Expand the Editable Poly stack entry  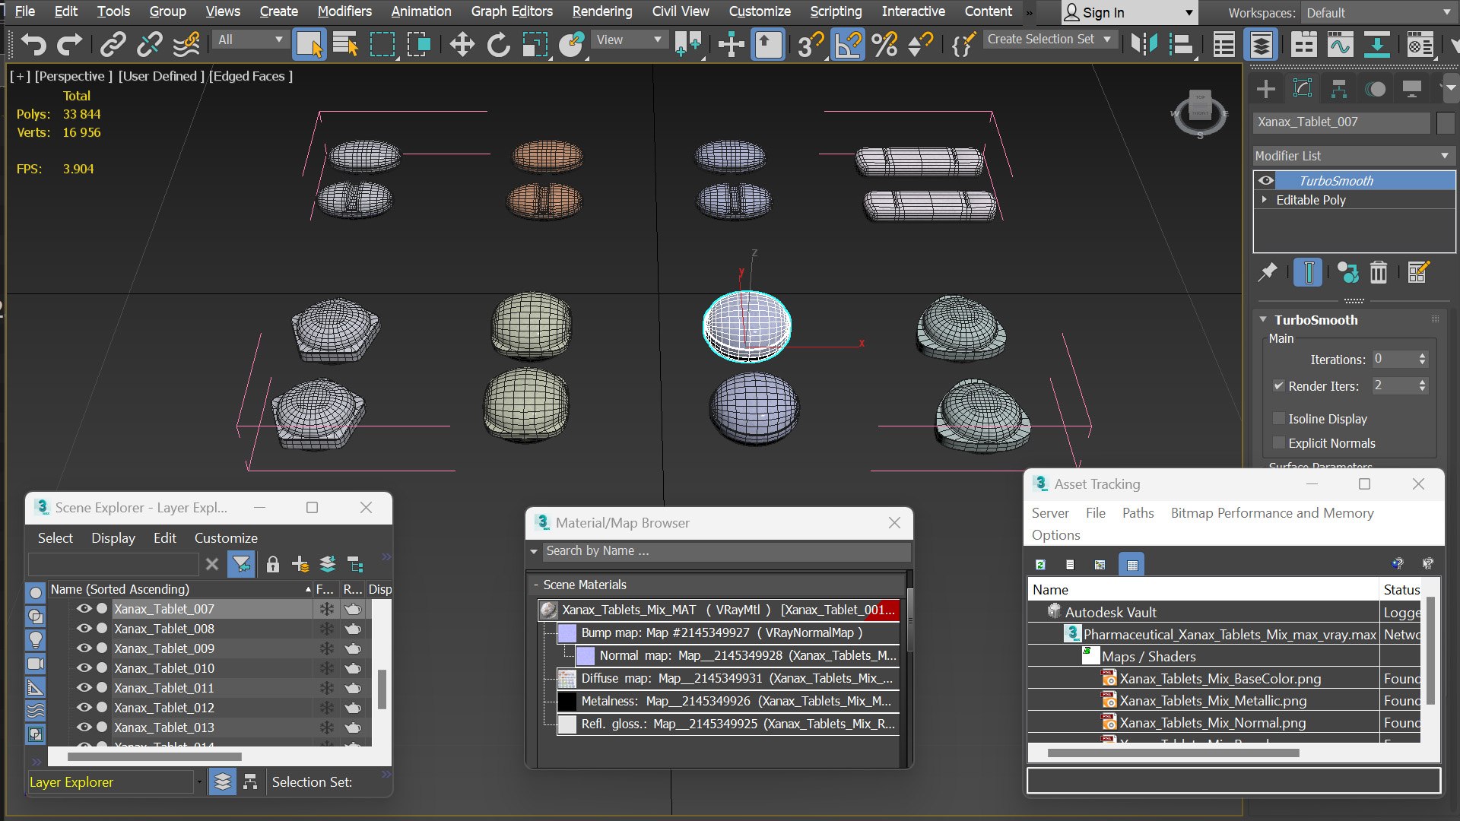(x=1265, y=200)
